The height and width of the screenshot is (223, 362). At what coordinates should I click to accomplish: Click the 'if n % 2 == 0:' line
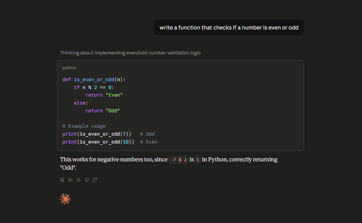click(x=94, y=87)
